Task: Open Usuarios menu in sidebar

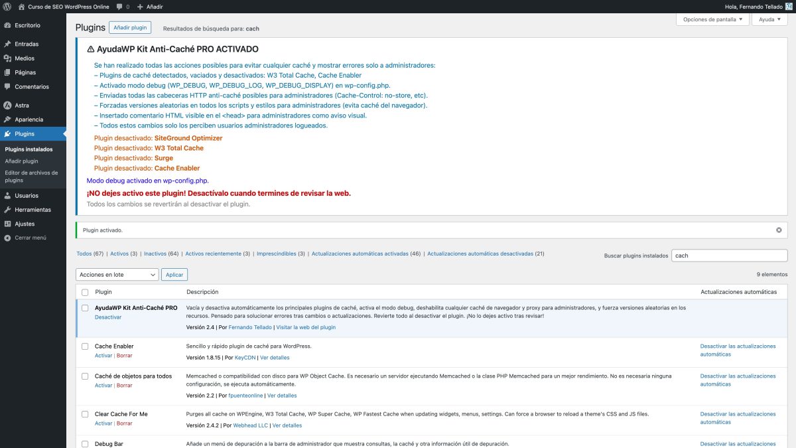Action: (x=27, y=196)
